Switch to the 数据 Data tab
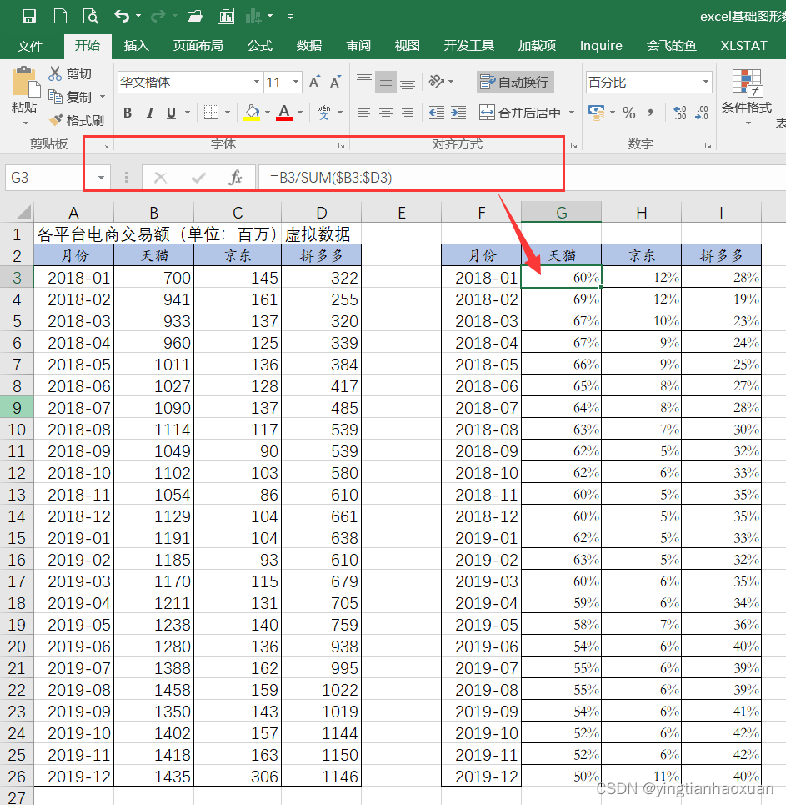The height and width of the screenshot is (805, 786). click(309, 46)
